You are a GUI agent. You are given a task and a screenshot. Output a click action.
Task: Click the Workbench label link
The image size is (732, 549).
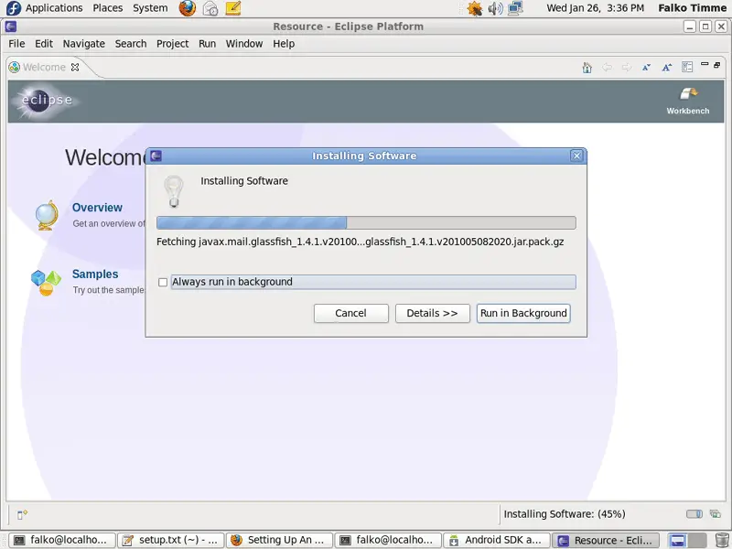click(x=688, y=111)
